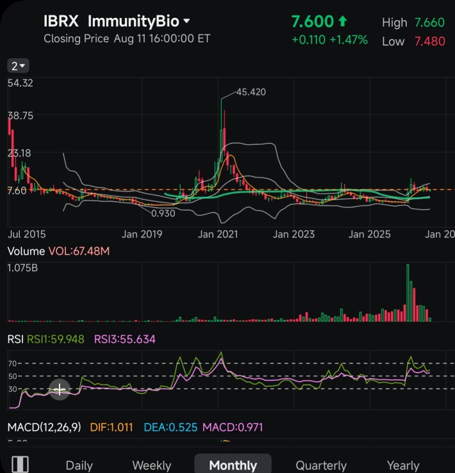The width and height of the screenshot is (455, 473).
Task: Click the 54.32 price axis label
Action: pyautogui.click(x=21, y=83)
